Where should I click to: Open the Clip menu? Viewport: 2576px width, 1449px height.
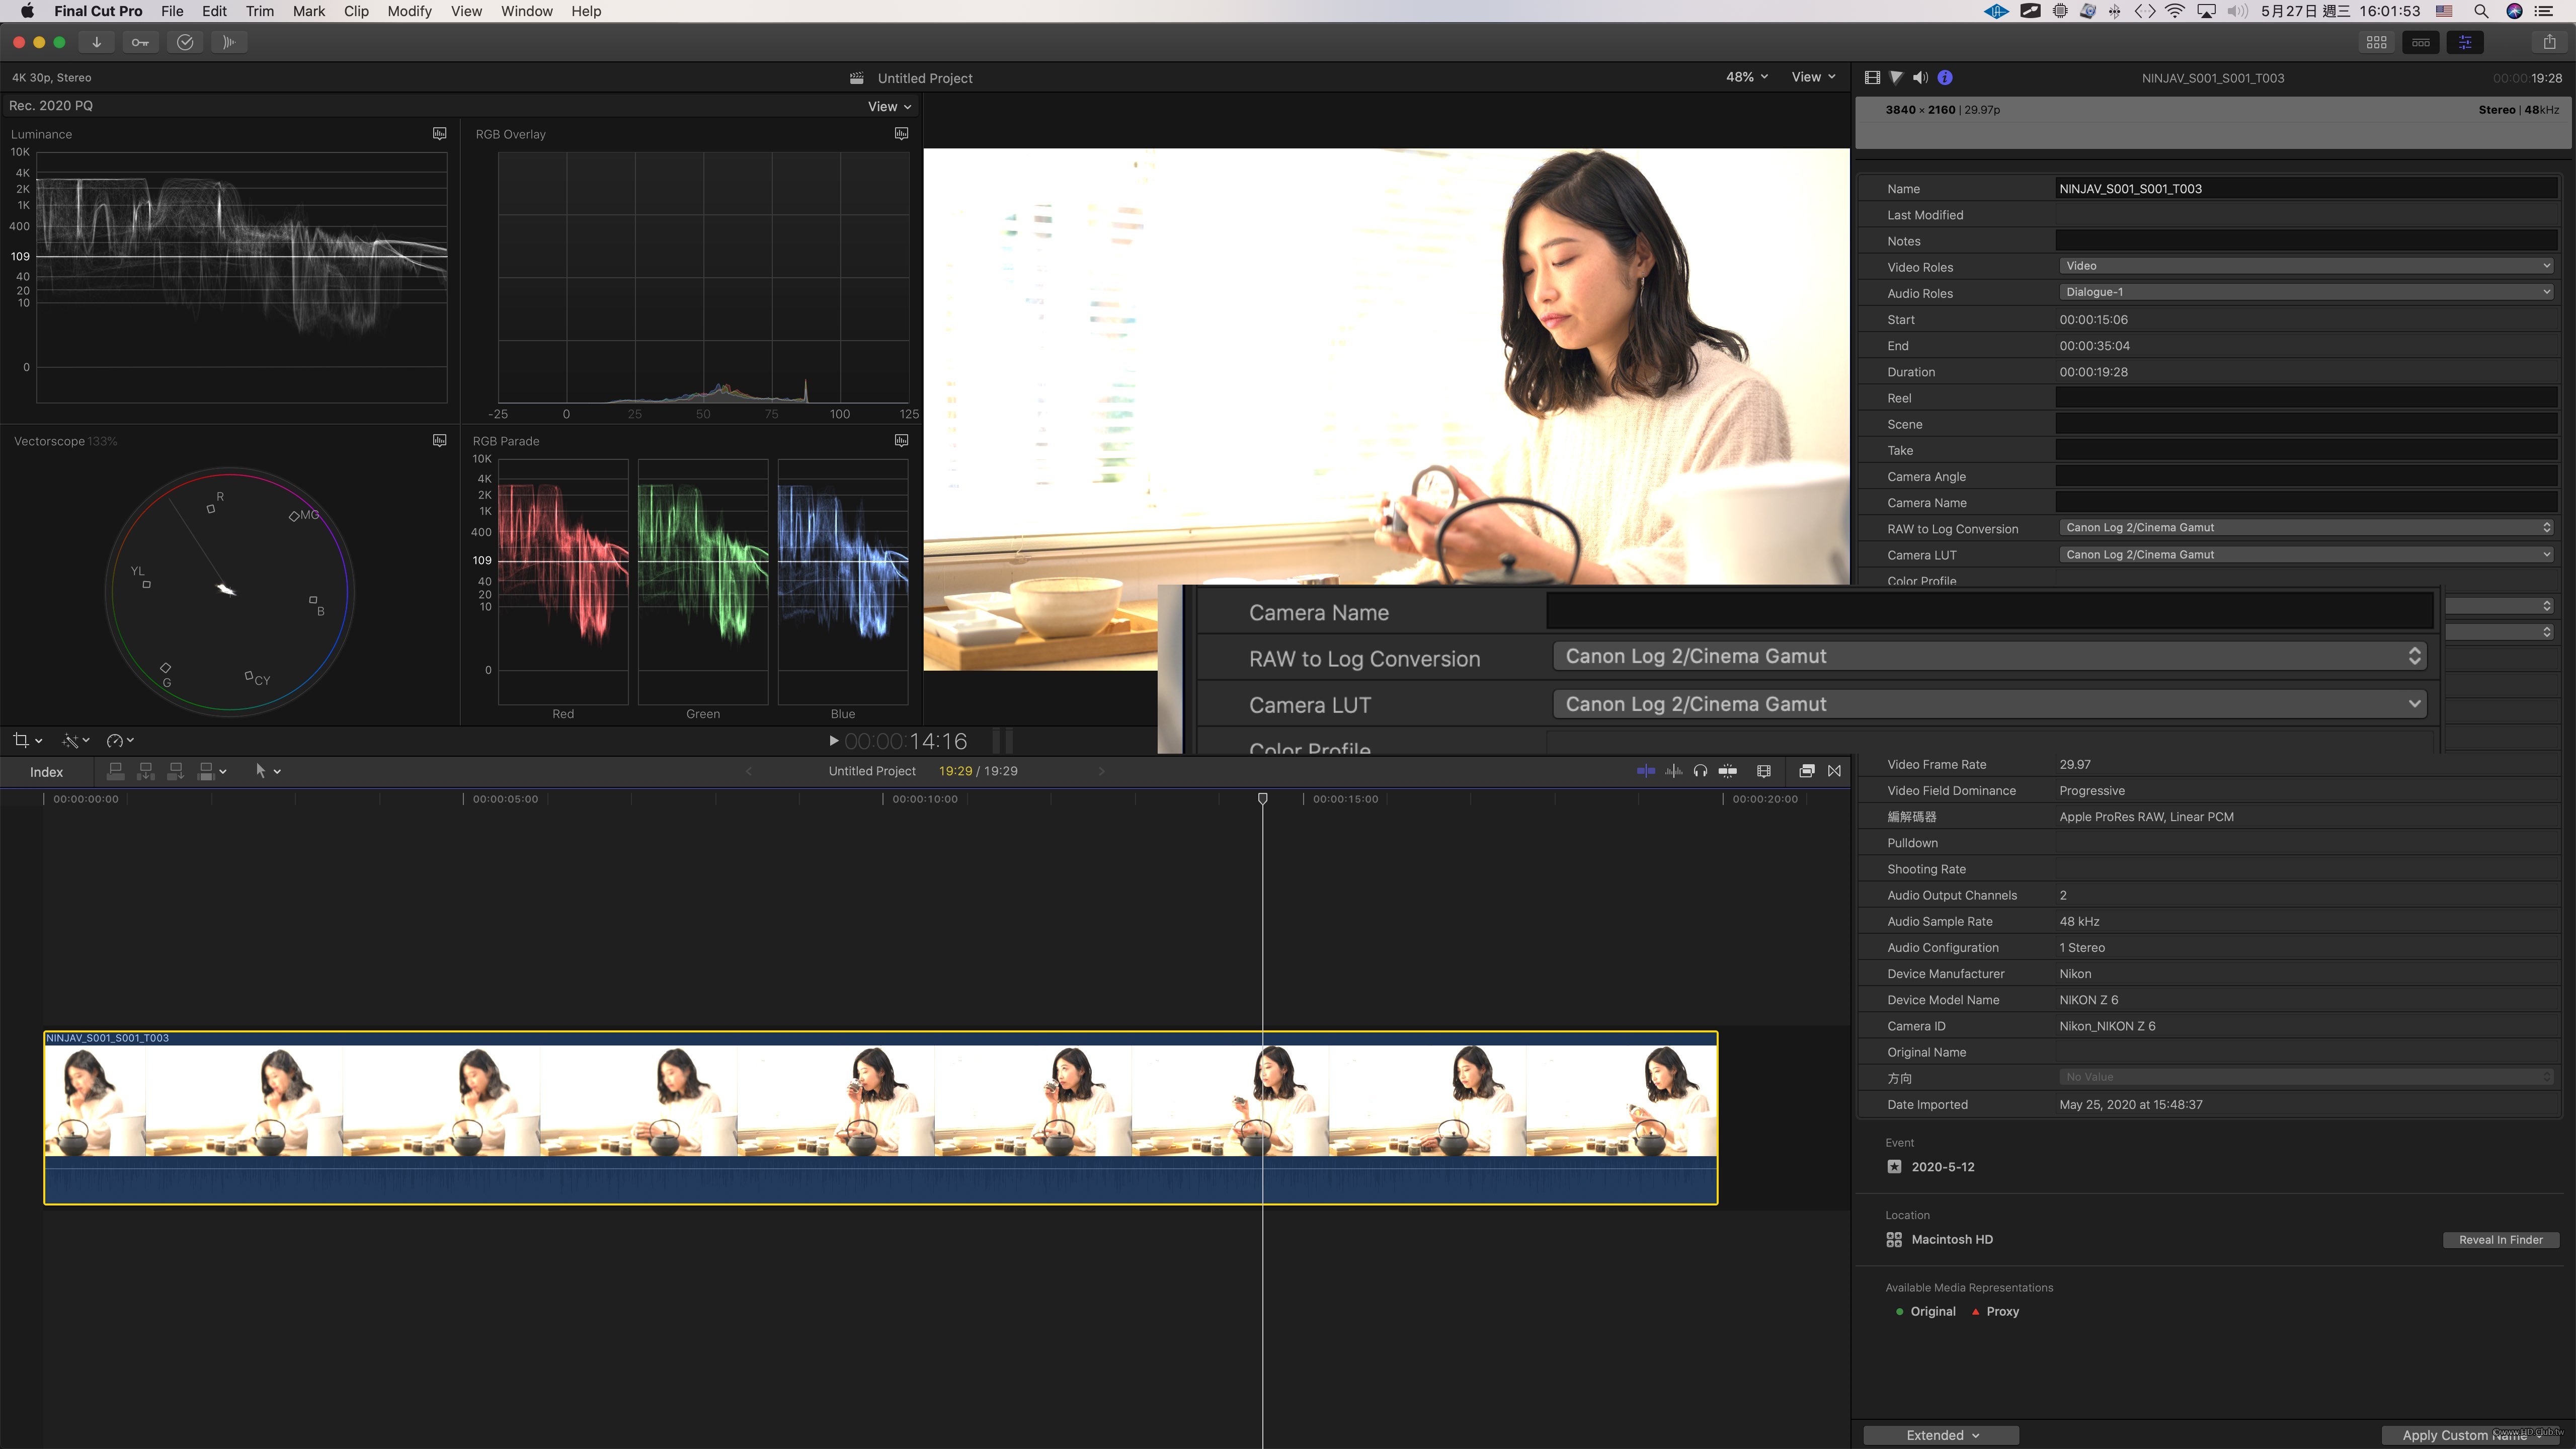point(356,11)
